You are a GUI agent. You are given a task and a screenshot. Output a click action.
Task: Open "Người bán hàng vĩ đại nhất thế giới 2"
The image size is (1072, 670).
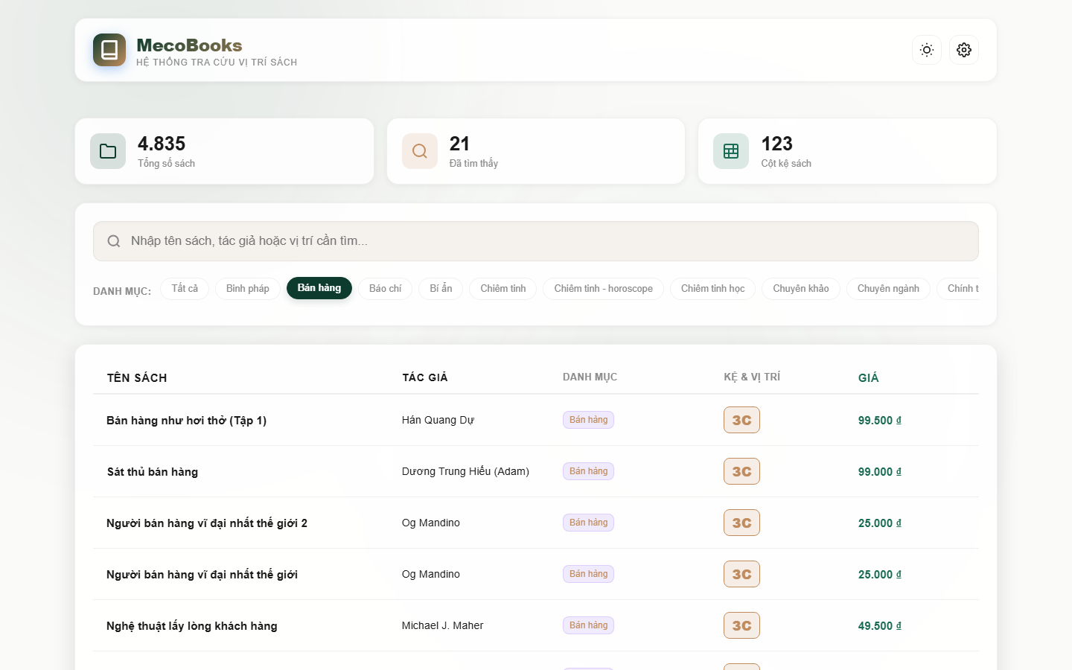click(x=207, y=523)
